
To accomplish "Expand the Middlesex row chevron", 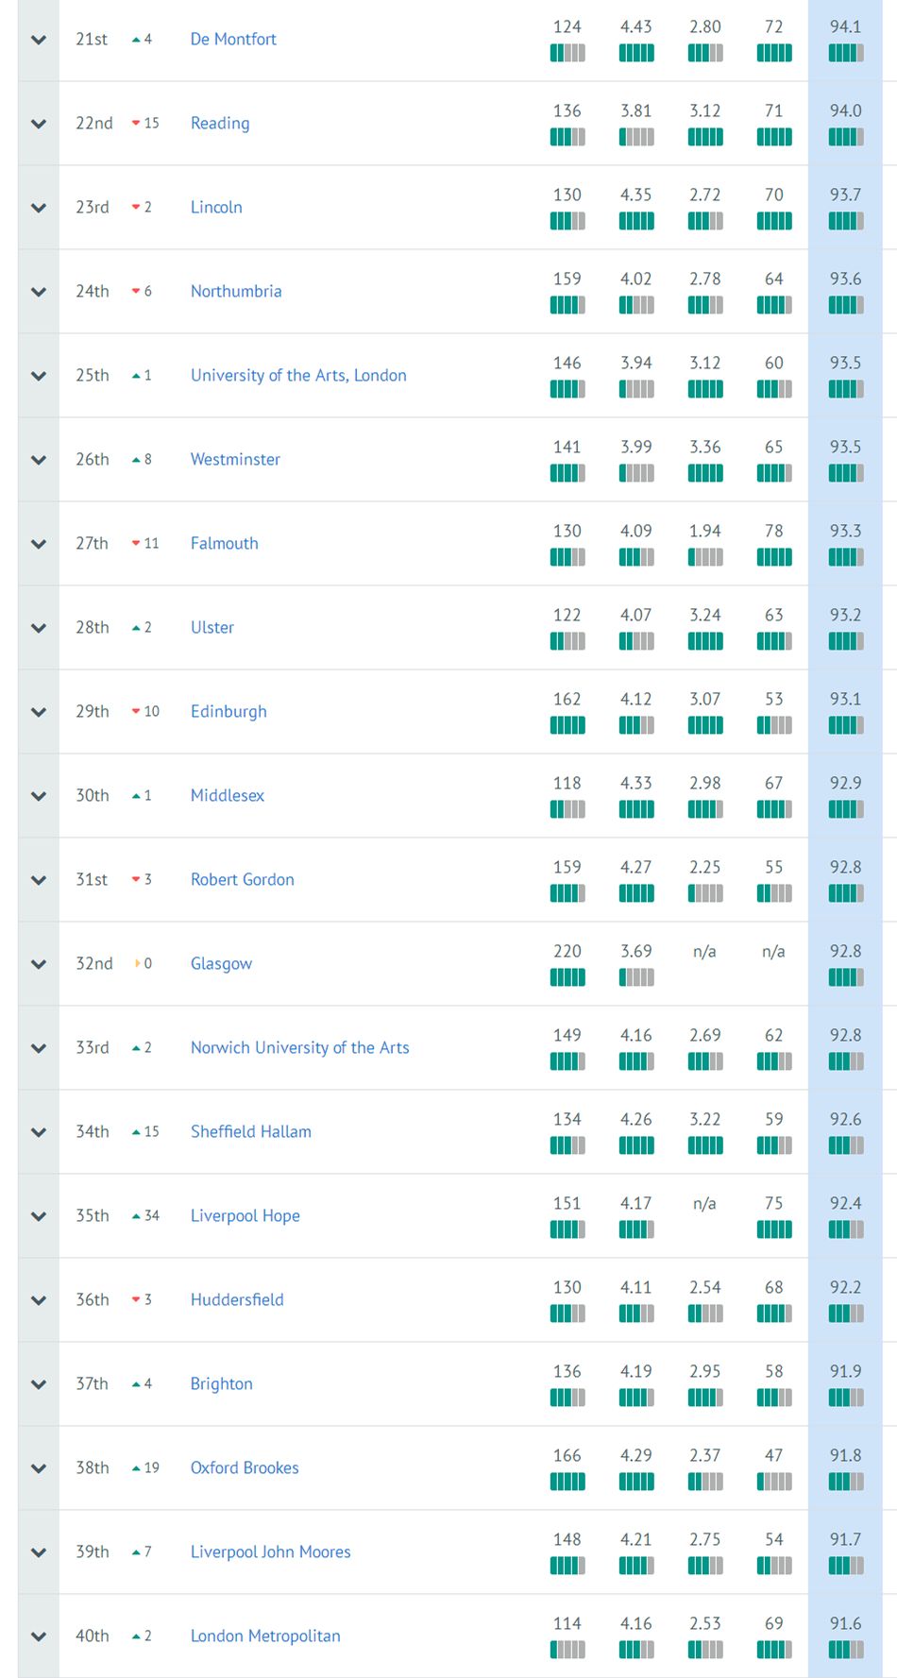I will (39, 796).
